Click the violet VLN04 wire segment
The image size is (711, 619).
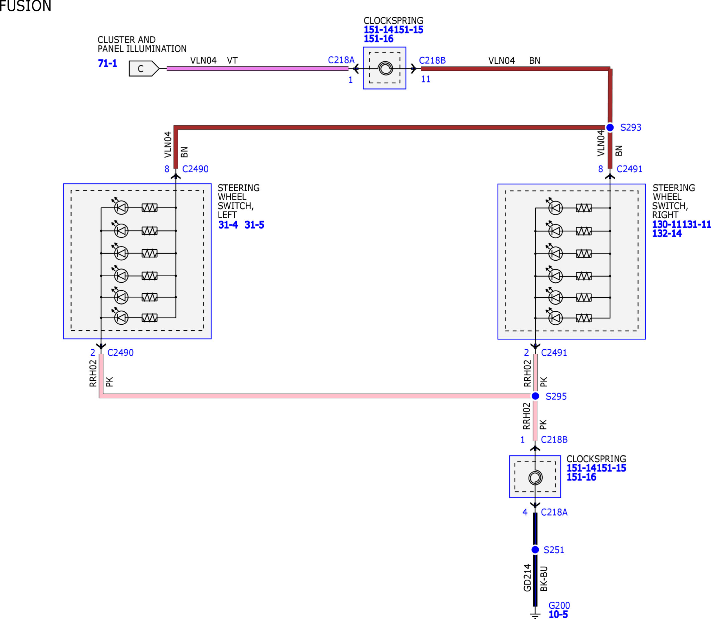click(x=258, y=68)
